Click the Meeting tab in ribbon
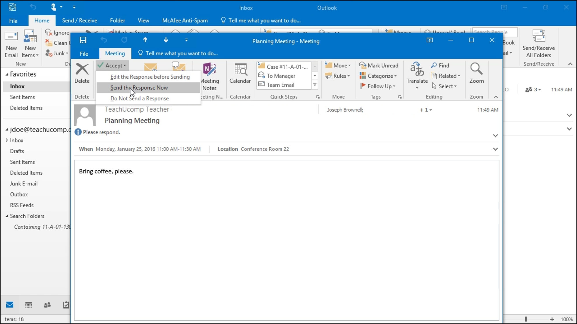 click(x=114, y=53)
